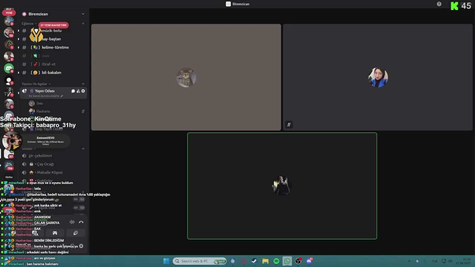Viewport: 475px width, 267px height.
Task: Open the server with 13 notifications badge
Action: [9, 32]
